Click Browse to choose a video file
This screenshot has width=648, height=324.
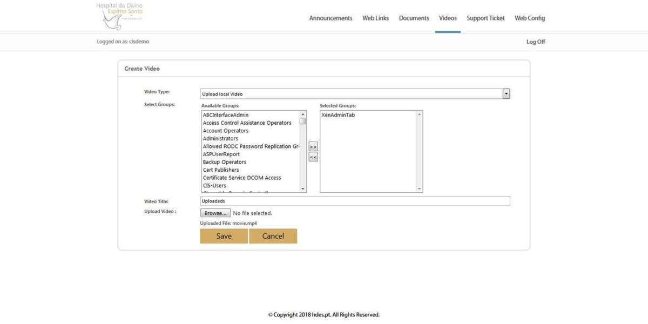tap(215, 213)
